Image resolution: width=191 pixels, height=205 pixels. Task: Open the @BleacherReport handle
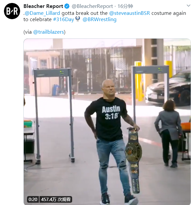[x=92, y=6]
